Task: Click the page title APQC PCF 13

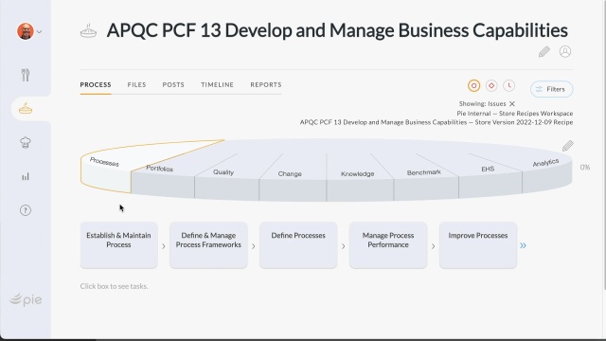Action: [337, 30]
